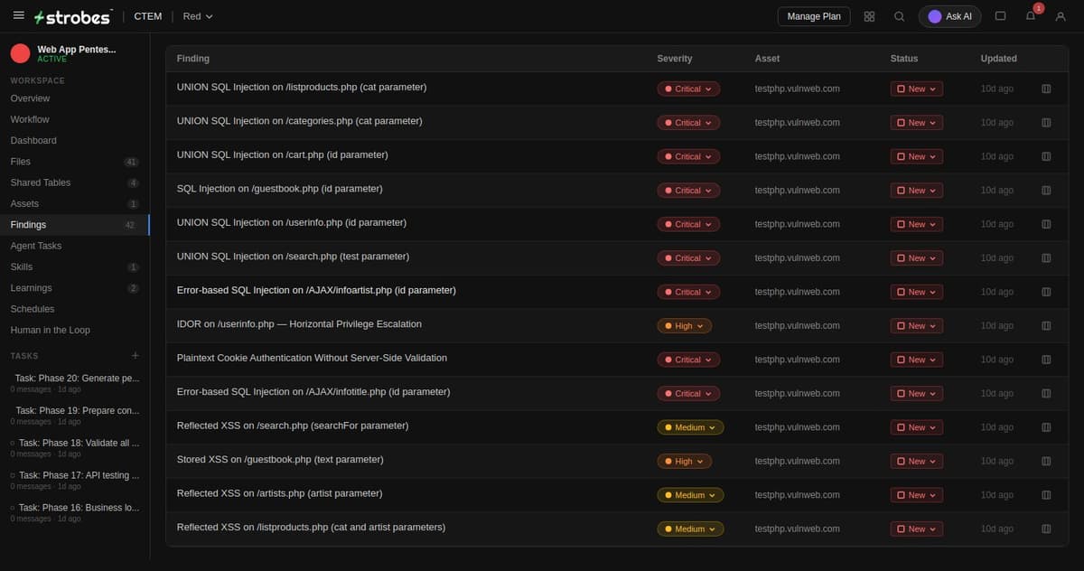
Task: Open side panel icon for SQL Injection guestbook.php row
Action: click(1046, 191)
